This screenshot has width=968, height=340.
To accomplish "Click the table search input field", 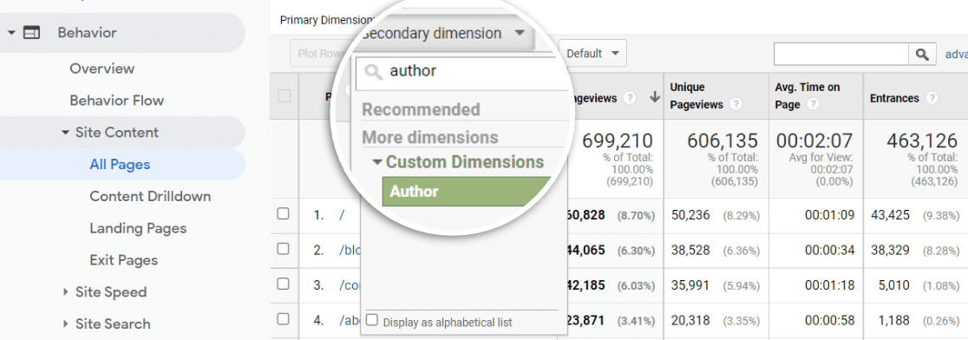I will [840, 55].
